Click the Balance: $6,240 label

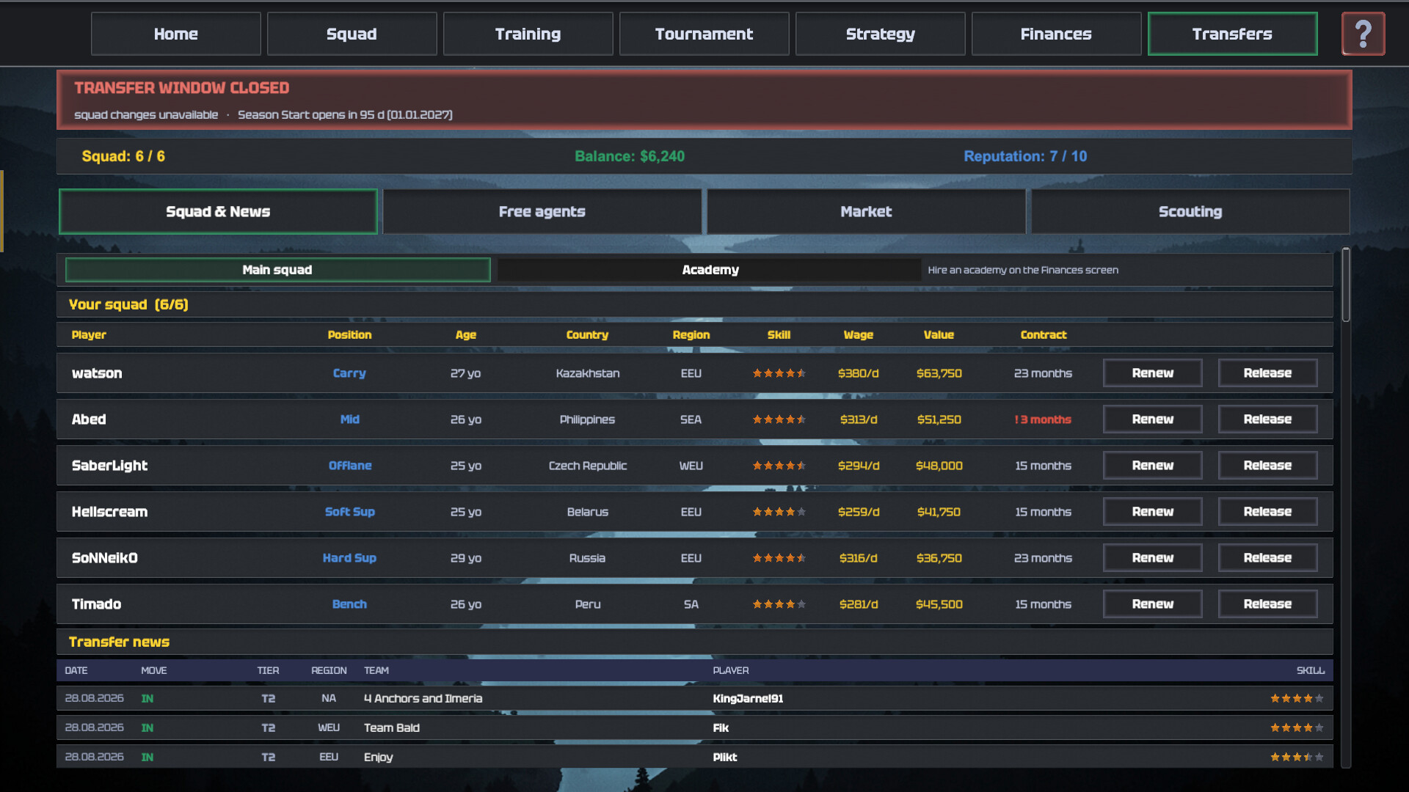630,156
